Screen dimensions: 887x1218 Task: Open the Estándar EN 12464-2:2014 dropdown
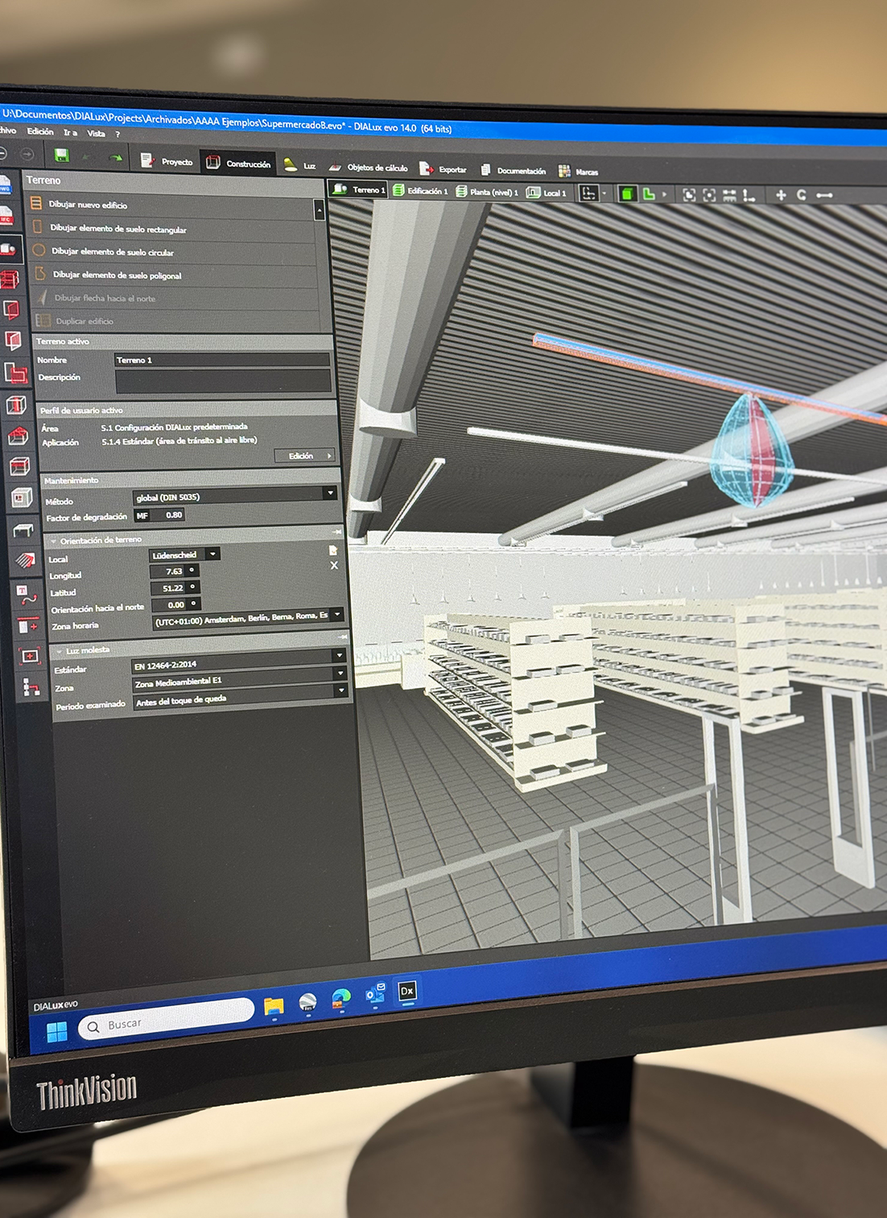(239, 661)
